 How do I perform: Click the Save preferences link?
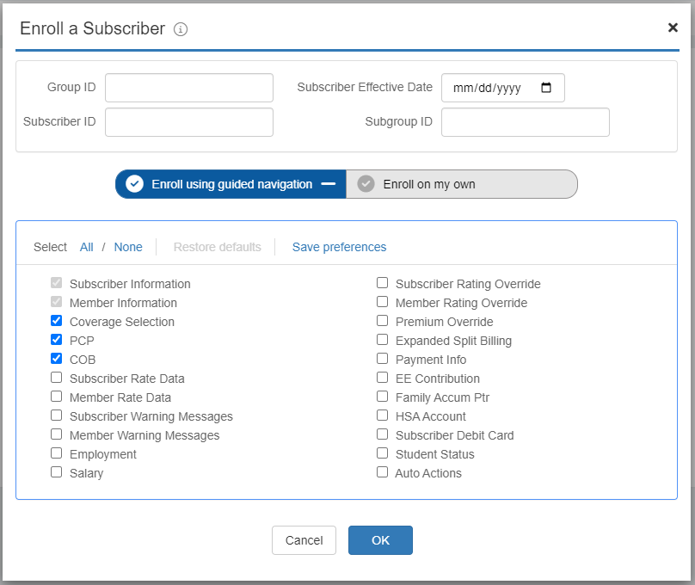[339, 247]
